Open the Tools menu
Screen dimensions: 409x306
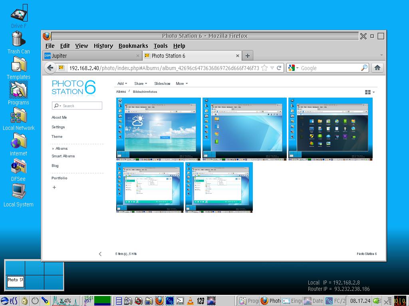tap(161, 46)
